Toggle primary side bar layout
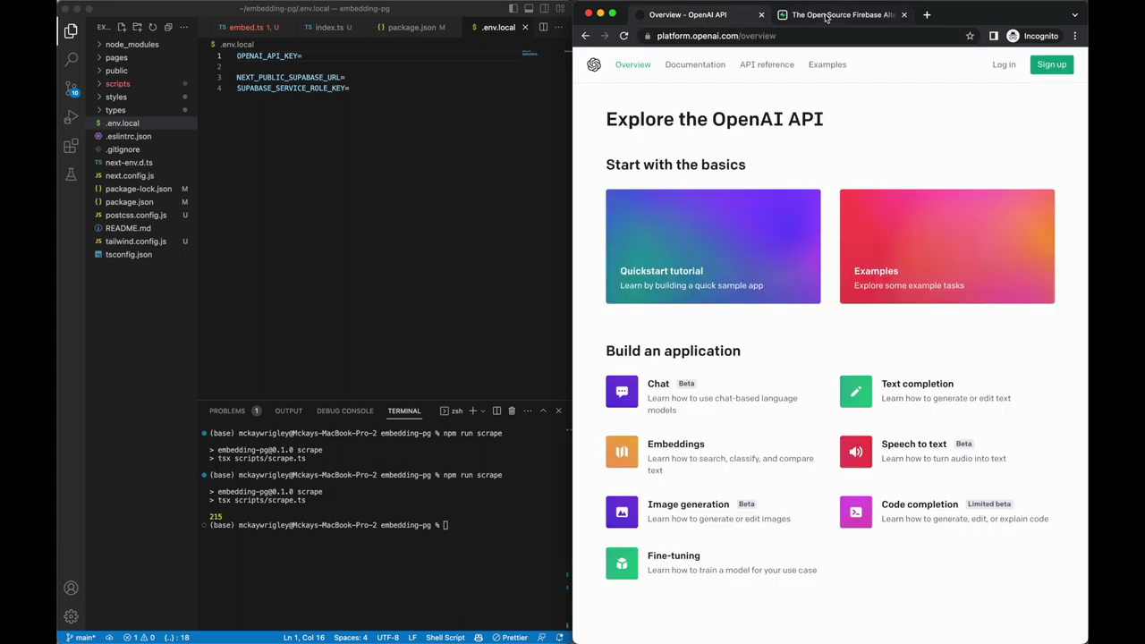The width and height of the screenshot is (1145, 644). coord(513,8)
